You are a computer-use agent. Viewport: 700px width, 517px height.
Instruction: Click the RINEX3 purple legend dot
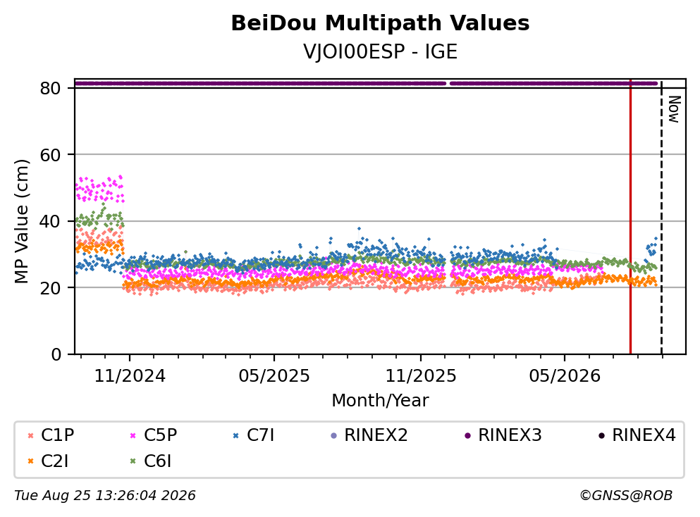(467, 435)
